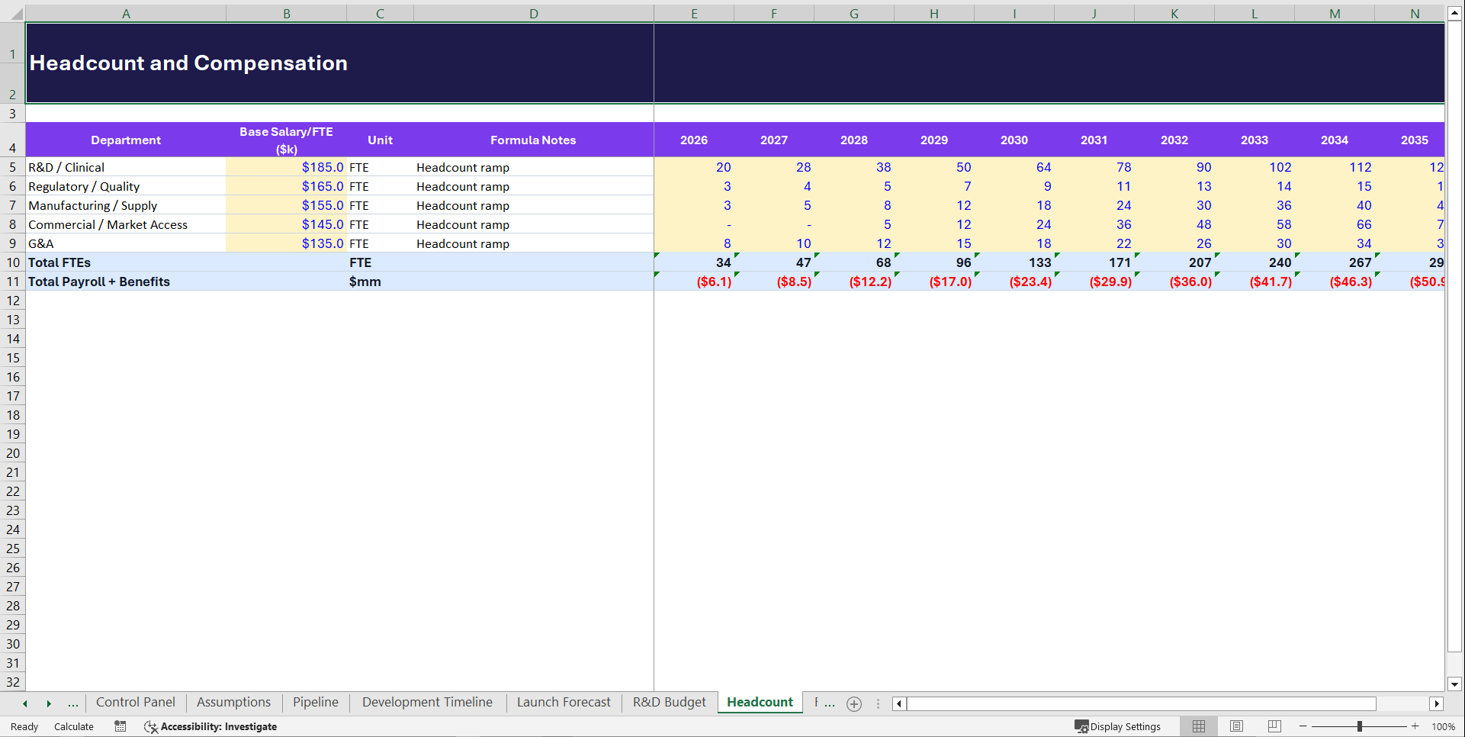The image size is (1465, 737).
Task: Select the 2030 year header
Action: [1014, 140]
